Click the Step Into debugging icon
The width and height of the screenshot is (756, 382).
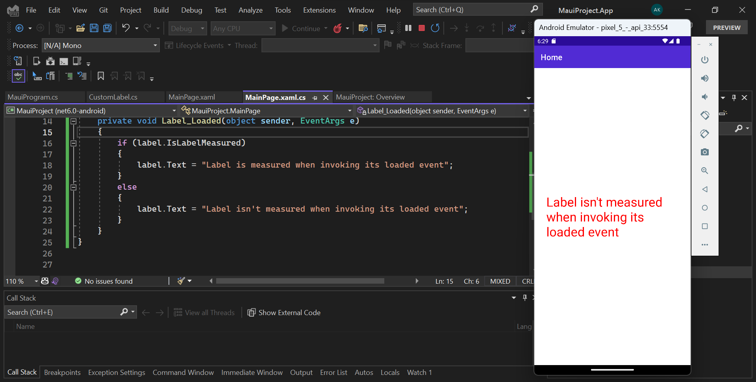pos(467,28)
